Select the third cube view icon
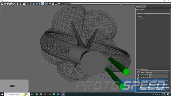The image size is (171, 96). [x=37, y=4]
